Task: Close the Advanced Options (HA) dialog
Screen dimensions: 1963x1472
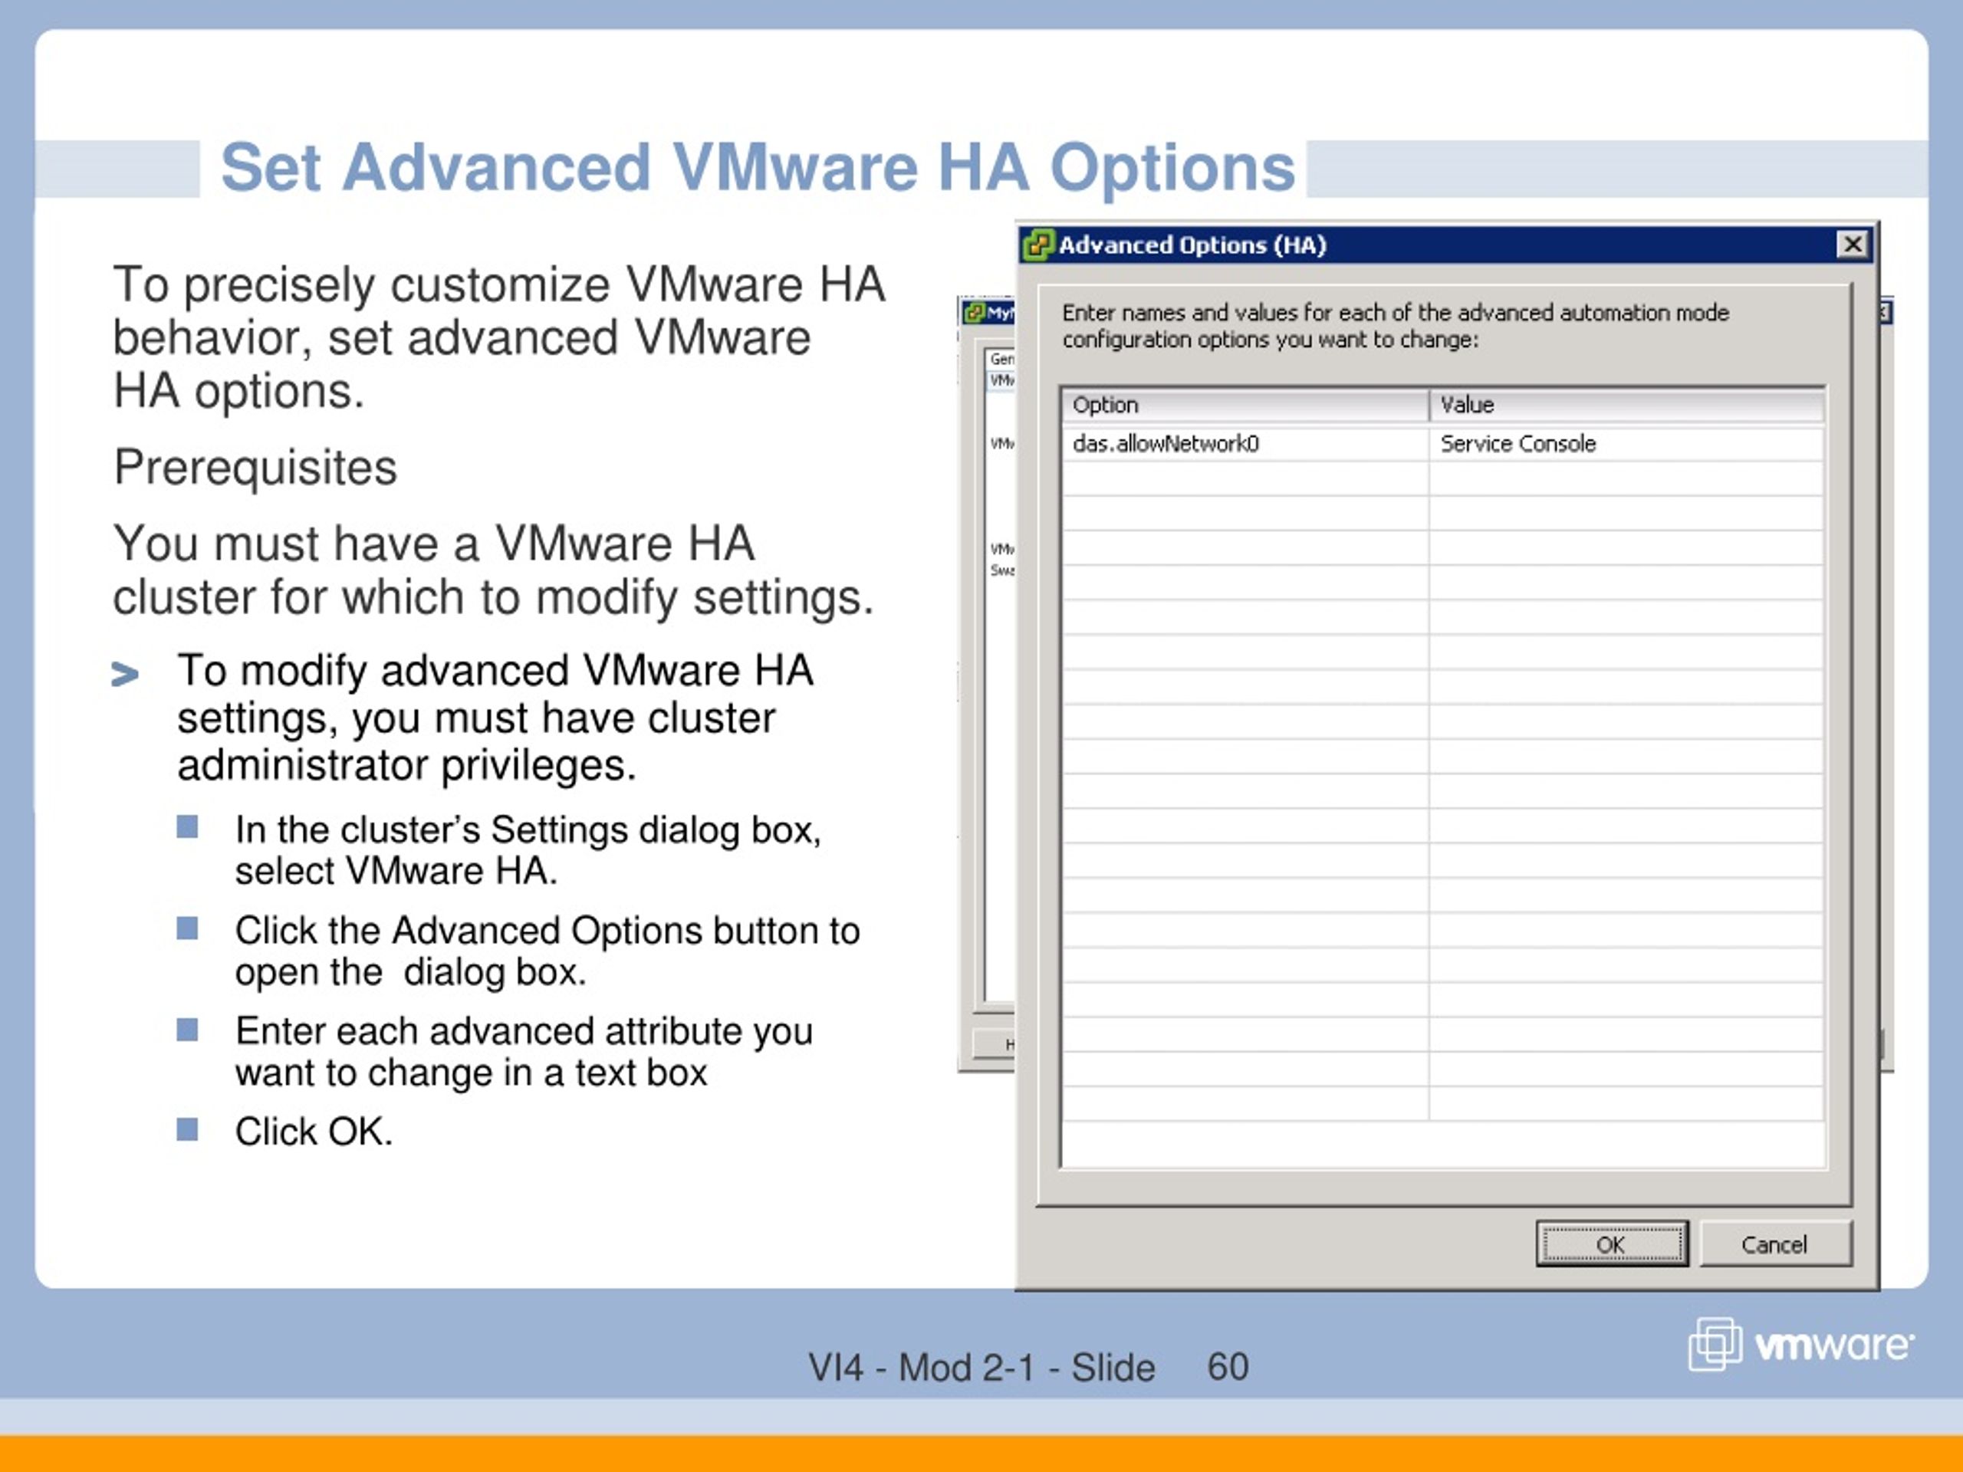Action: pos(1853,245)
